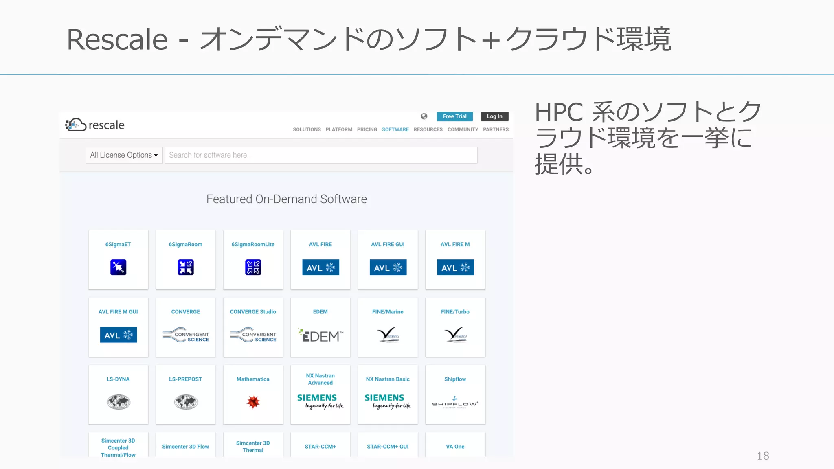Open the EDEM title link
This screenshot has height=469, width=834.
click(x=320, y=312)
